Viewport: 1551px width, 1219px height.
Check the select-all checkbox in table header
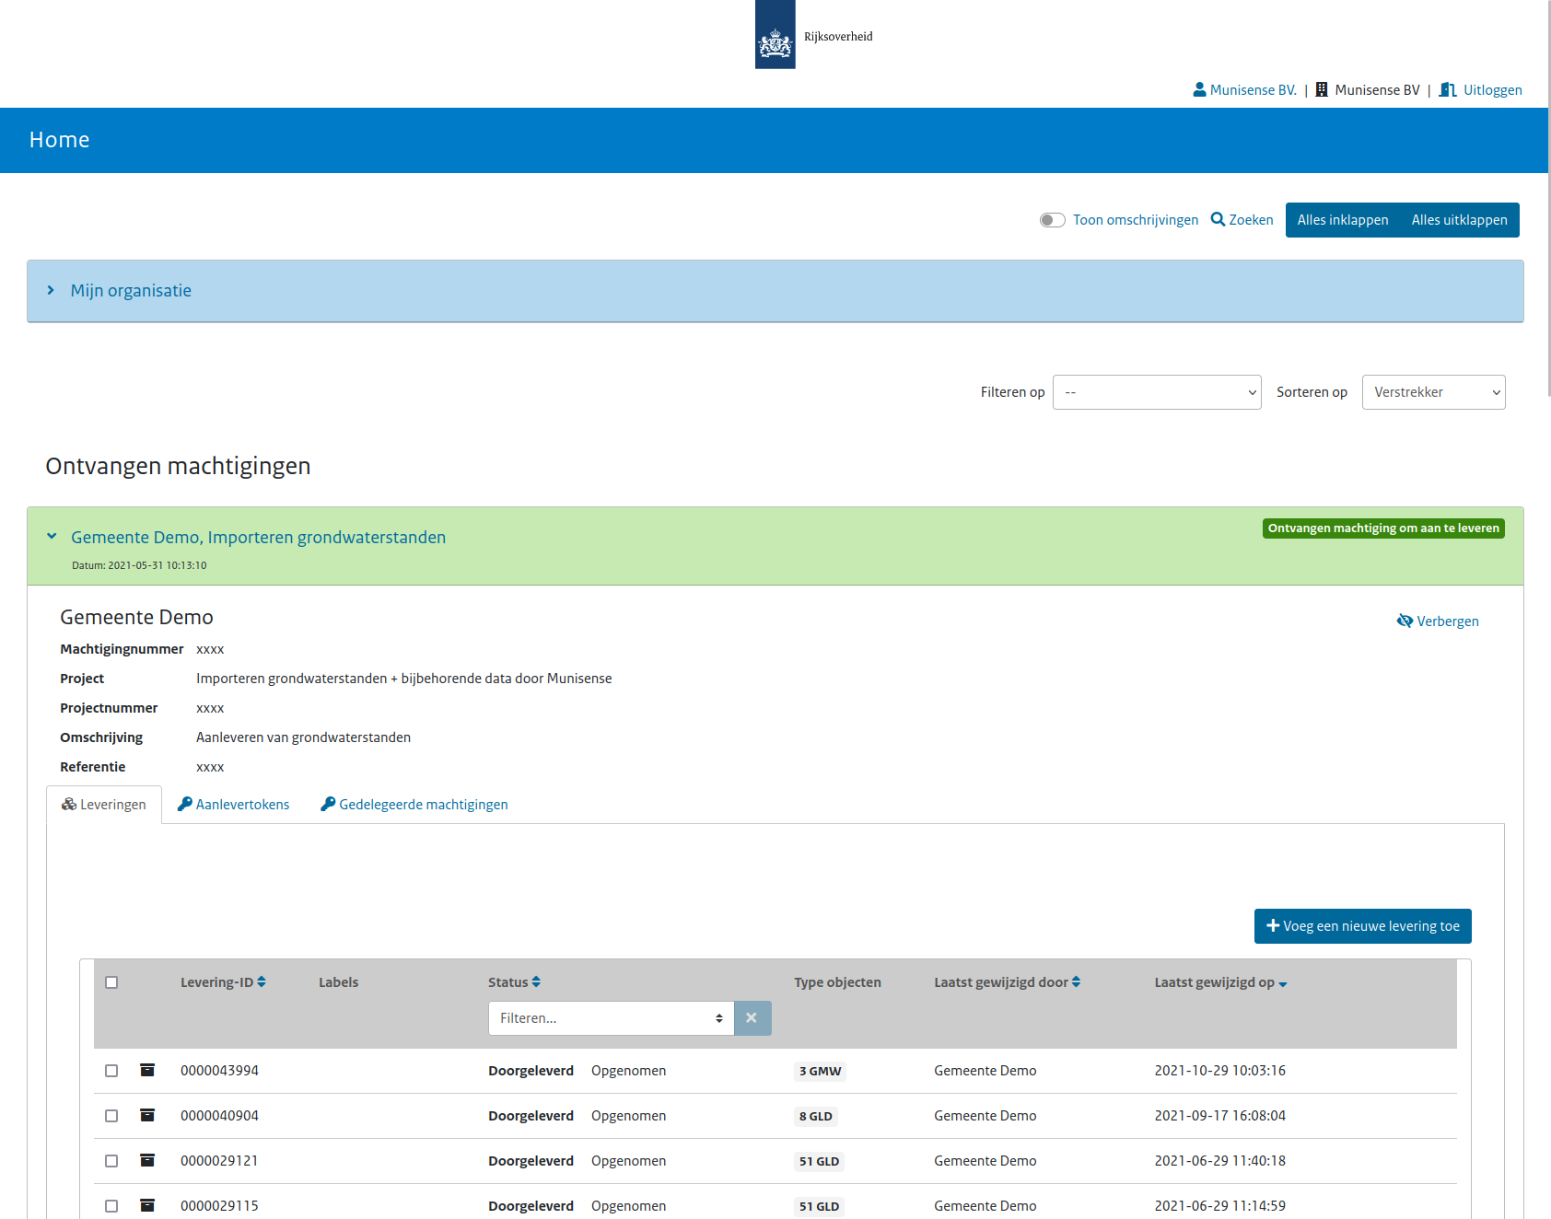111,982
